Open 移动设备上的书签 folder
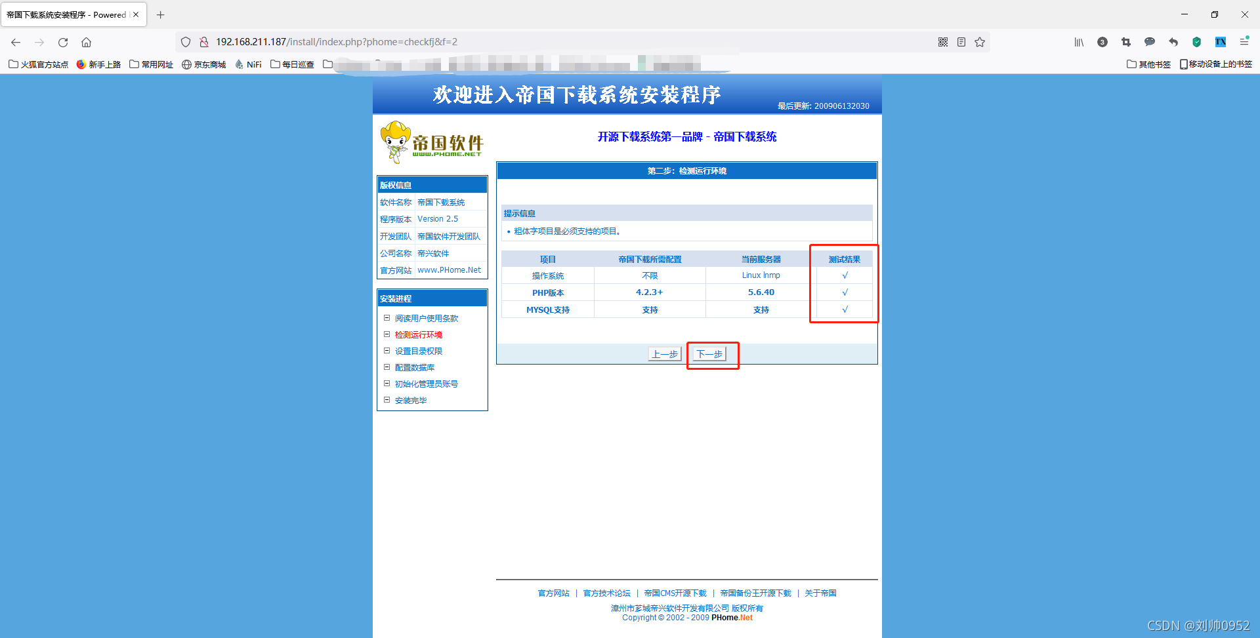The width and height of the screenshot is (1260, 638). click(1216, 64)
